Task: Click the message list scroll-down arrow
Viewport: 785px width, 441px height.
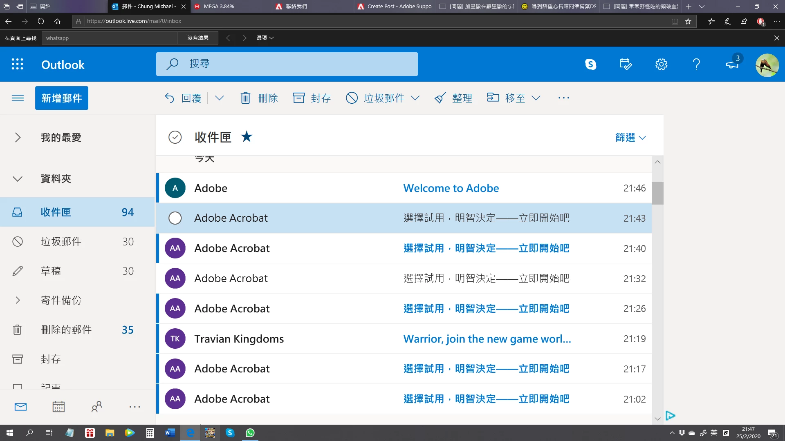Action: [657, 419]
